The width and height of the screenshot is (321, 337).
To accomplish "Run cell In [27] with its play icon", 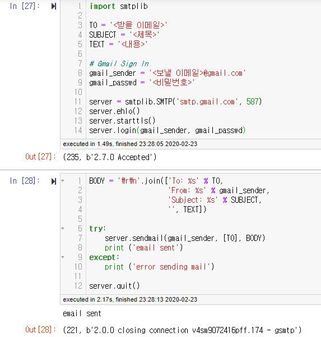I will pyautogui.click(x=54, y=6).
